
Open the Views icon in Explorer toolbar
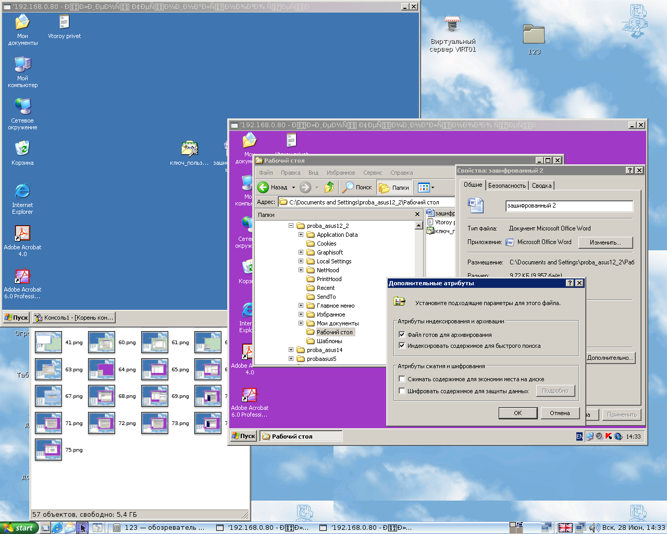pos(424,187)
